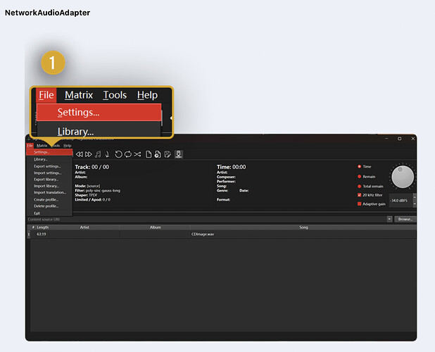Image resolution: width=435 pixels, height=352 pixels.
Task: Toggle the shuffle crossed-arrows icon
Action: pyautogui.click(x=137, y=154)
